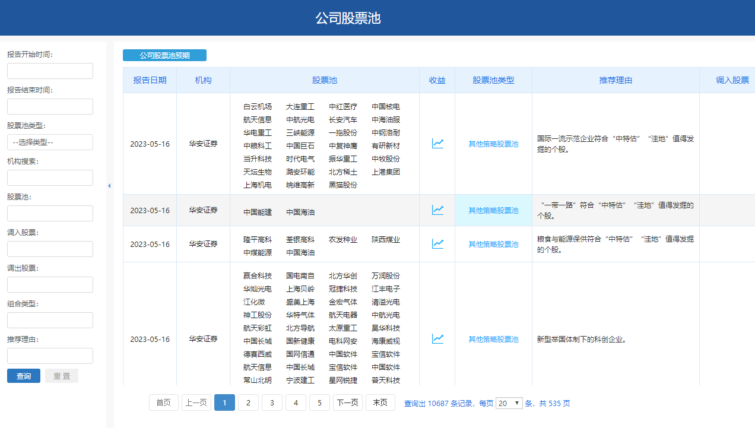
Task: Focus the 推荐理由 filter input field
Action: (x=50, y=356)
